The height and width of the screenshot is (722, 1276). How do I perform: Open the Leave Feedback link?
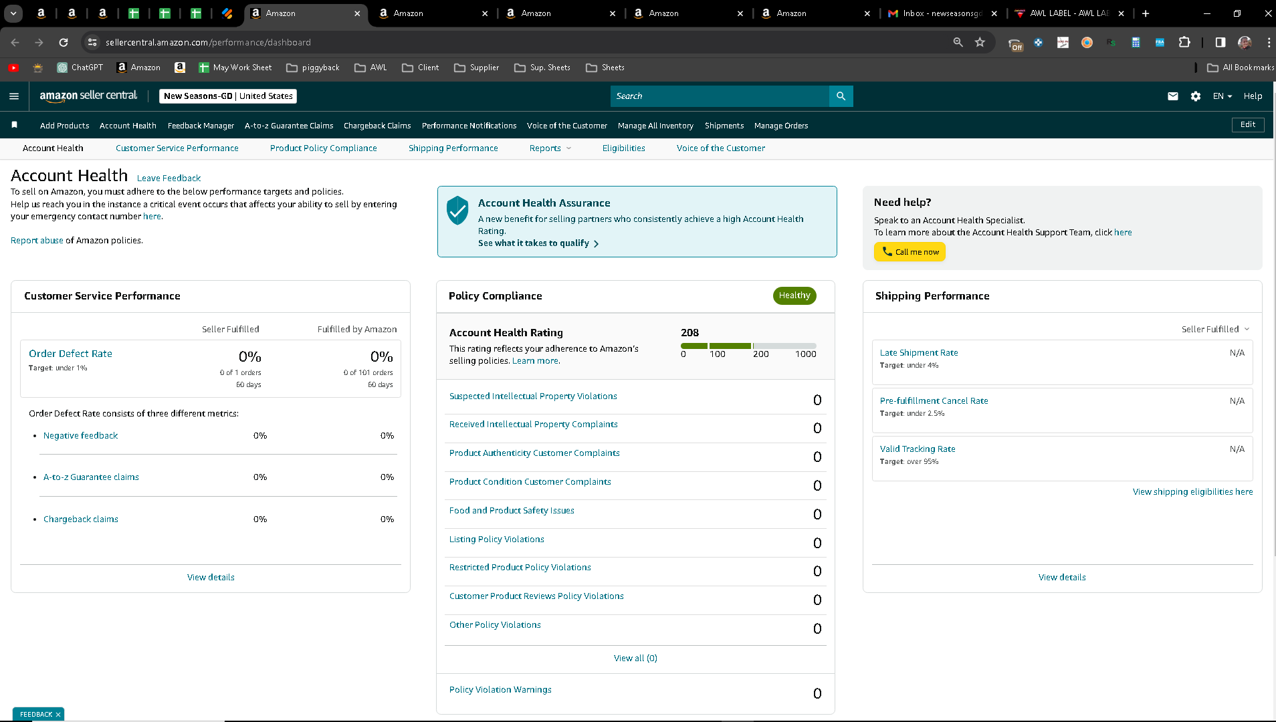[169, 178]
